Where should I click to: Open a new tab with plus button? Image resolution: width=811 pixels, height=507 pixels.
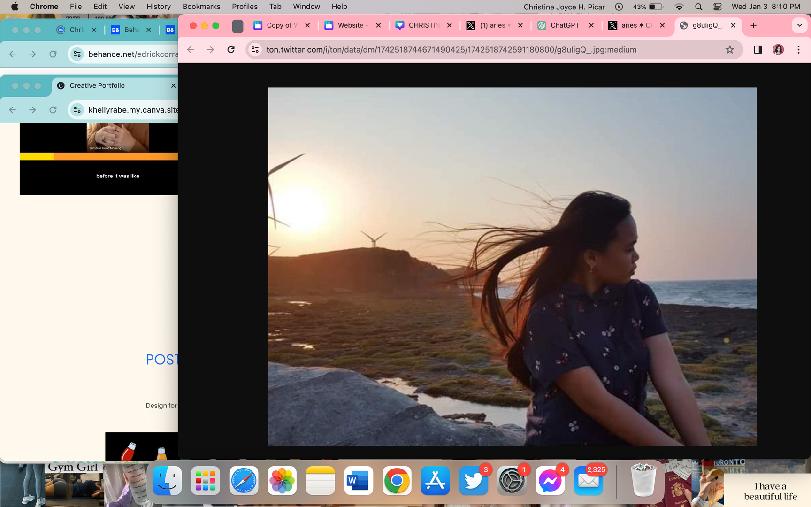pos(754,25)
